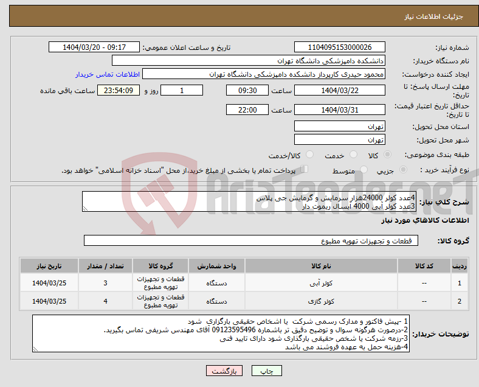Click the گروه کالا column header
The height and width of the screenshot is (387, 479).
click(x=160, y=266)
